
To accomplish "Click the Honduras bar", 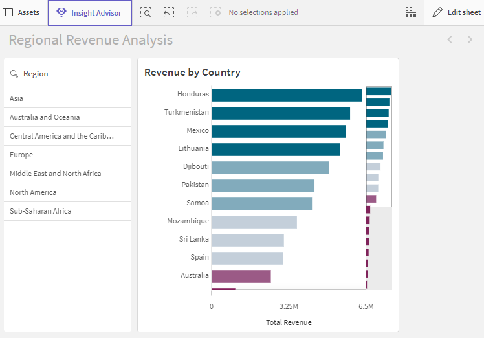I will pos(287,95).
